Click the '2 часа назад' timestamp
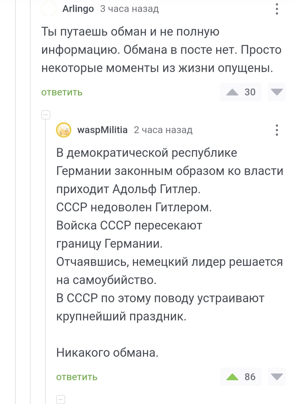The height and width of the screenshot is (404, 297). [x=163, y=130]
